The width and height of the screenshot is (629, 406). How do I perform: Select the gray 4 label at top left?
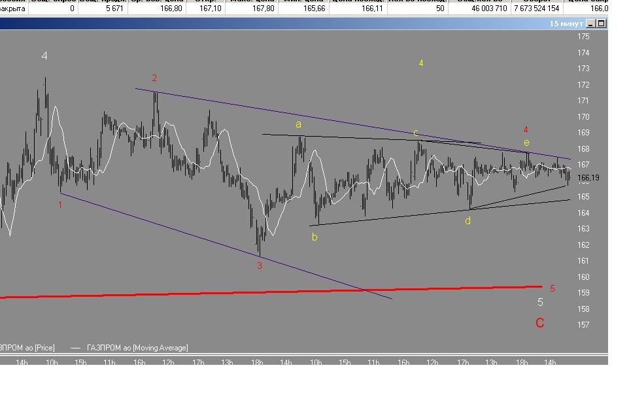coord(44,56)
